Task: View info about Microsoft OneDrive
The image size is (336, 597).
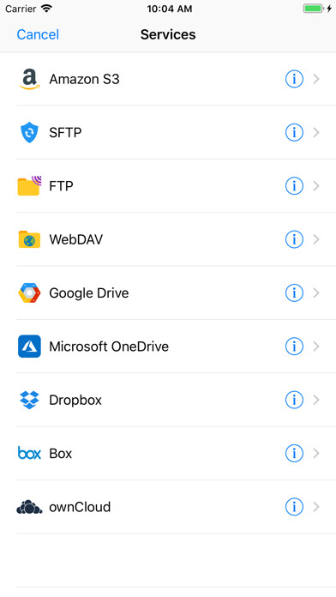Action: (294, 347)
